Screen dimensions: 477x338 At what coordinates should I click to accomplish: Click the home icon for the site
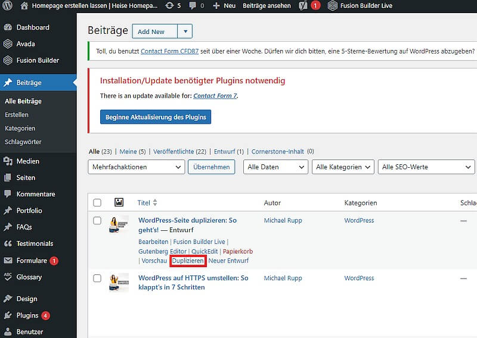click(x=24, y=5)
